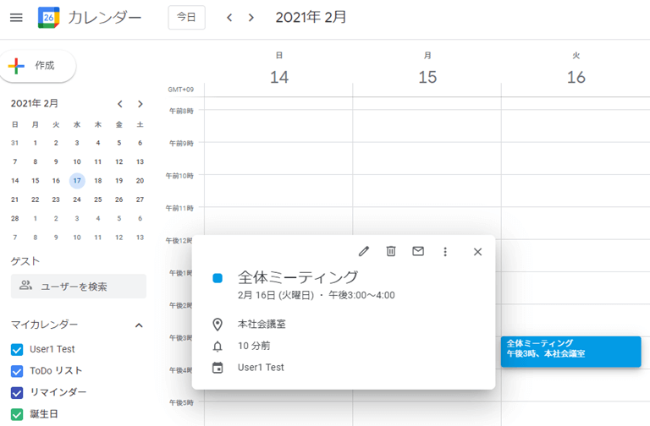650x426 pixels.
Task: Click the people icon in guest search
Action: point(25,285)
